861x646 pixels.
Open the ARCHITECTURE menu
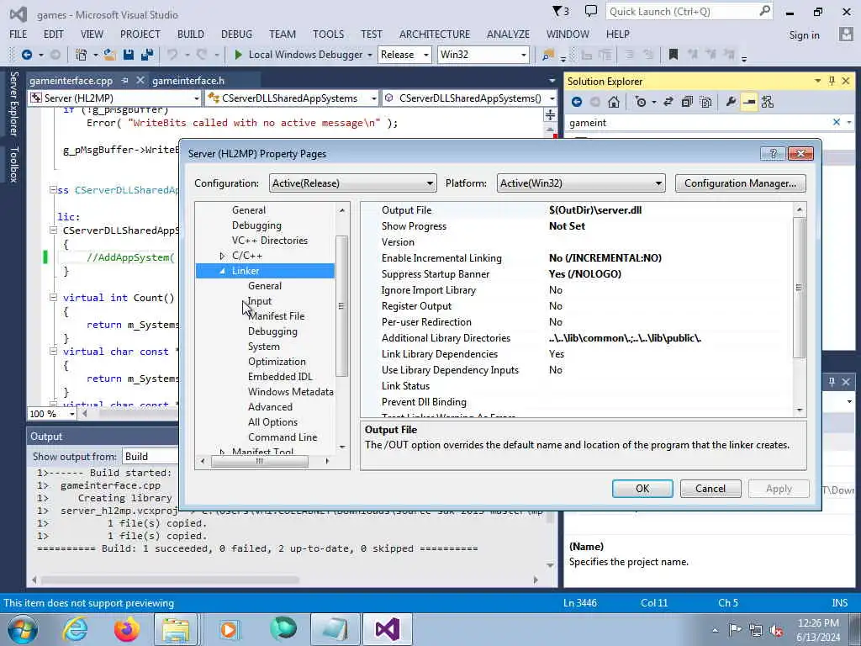[435, 34]
